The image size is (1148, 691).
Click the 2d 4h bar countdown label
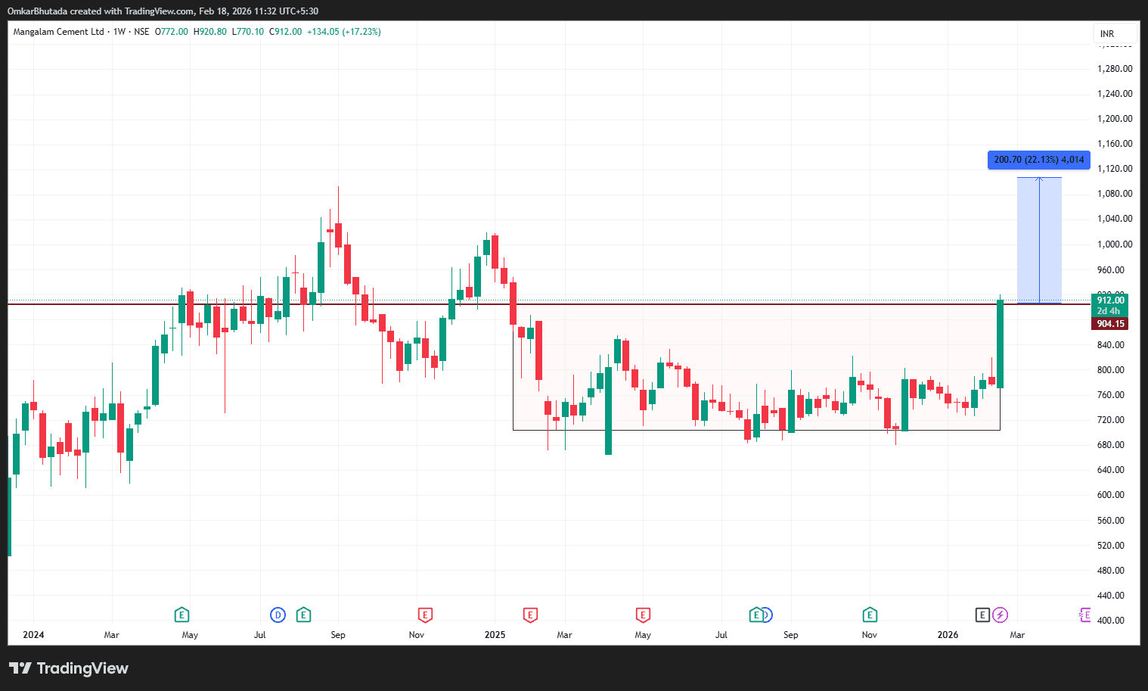1109,311
